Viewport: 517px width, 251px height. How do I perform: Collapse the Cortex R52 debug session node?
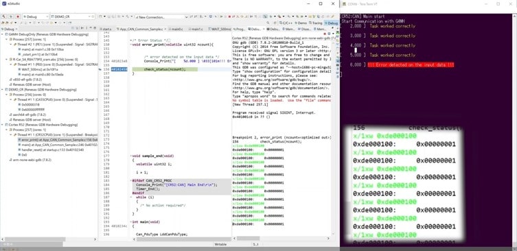tap(3, 125)
